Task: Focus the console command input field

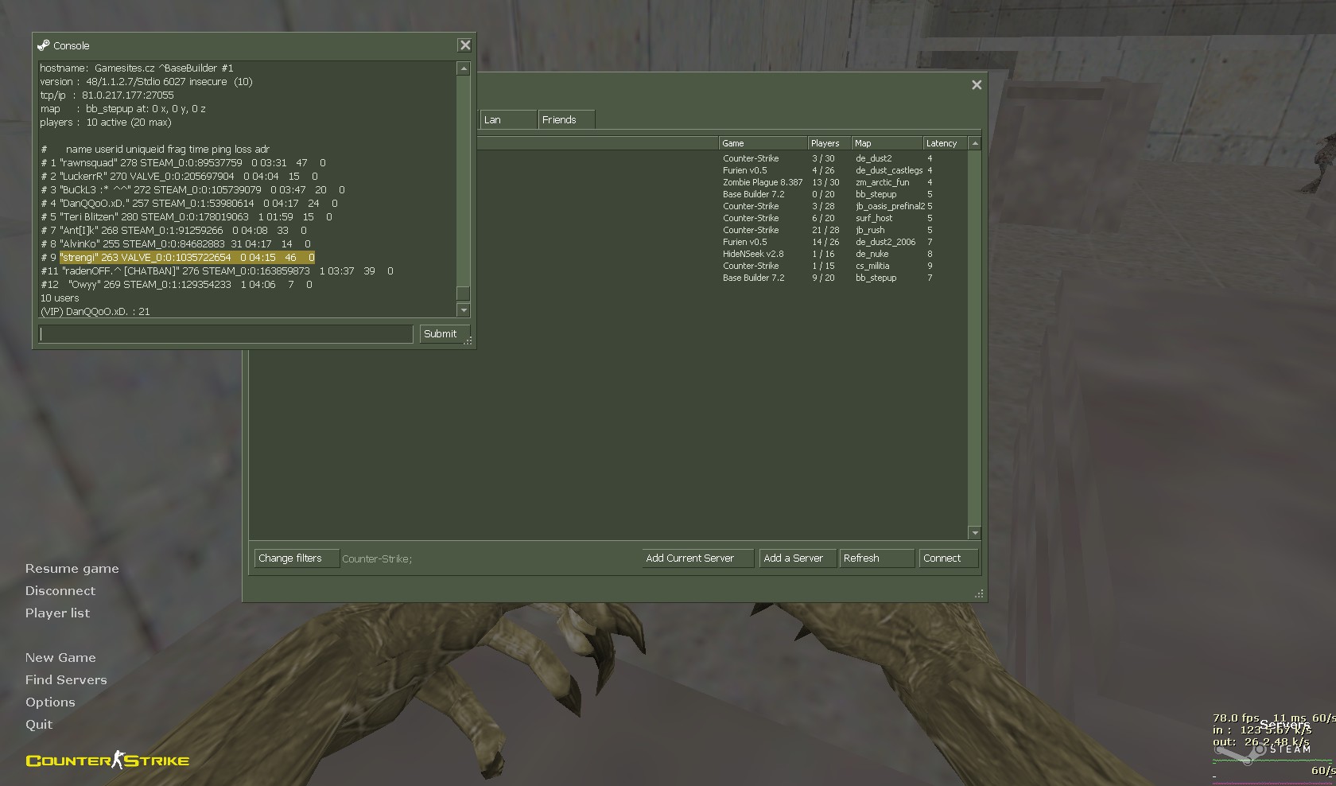Action: 226,334
